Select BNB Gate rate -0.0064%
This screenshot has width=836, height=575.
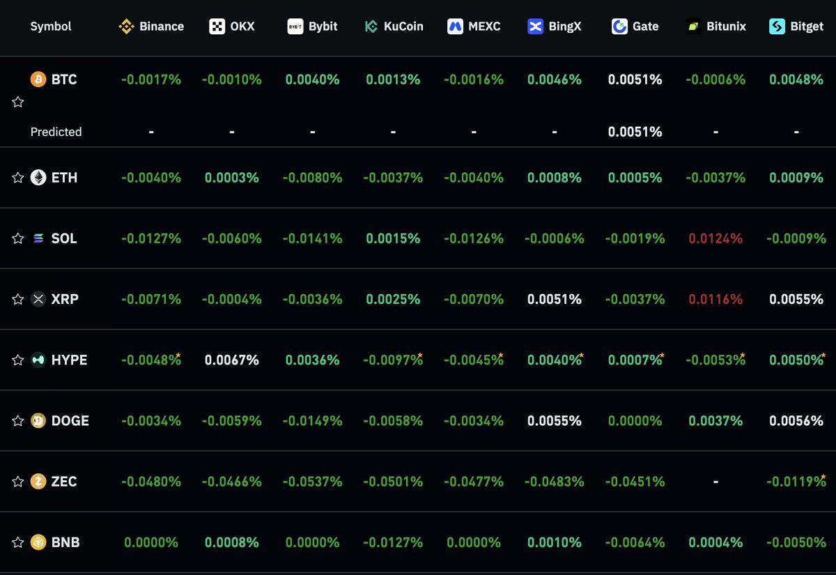(635, 542)
